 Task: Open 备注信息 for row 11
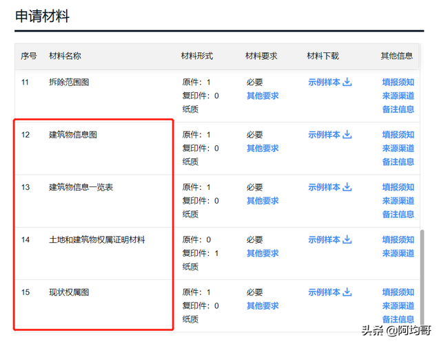tap(398, 109)
